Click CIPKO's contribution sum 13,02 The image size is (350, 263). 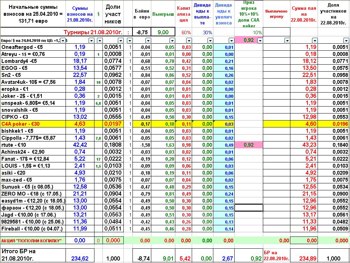tap(80, 117)
